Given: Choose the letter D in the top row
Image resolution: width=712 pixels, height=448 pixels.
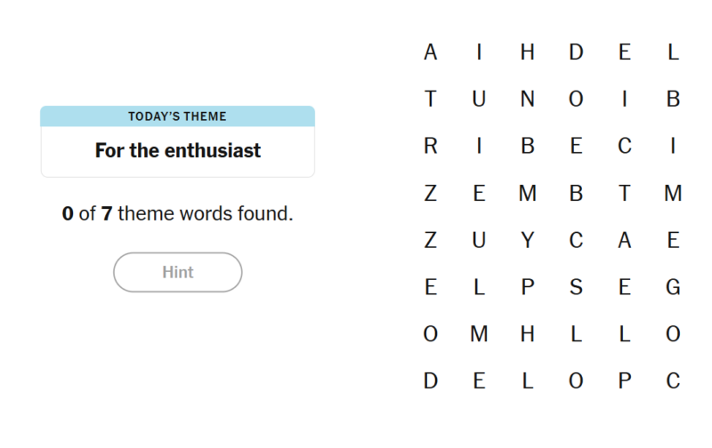Looking at the screenshot, I should [576, 52].
